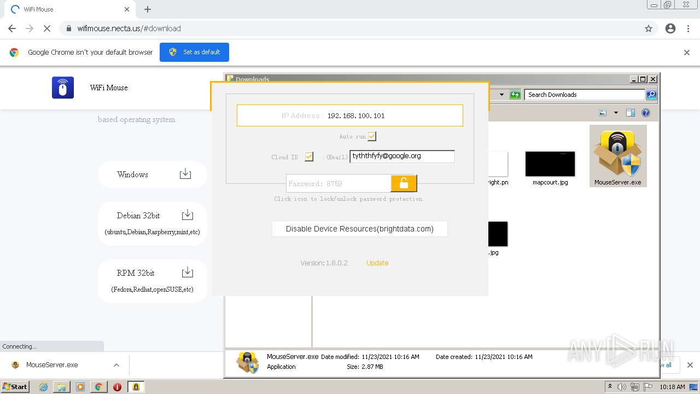The image size is (700, 394).
Task: Click Size: 2.87 MB text
Action: click(365, 367)
